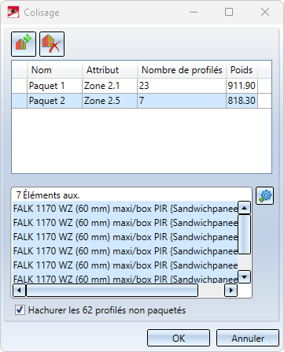The image size is (284, 352).
Task: Open auxiliary elements settings gear icon
Action: [x=265, y=196]
